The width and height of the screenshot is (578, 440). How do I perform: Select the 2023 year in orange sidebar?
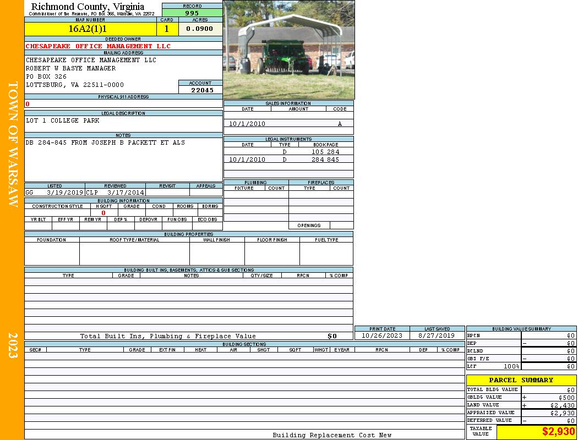pyautogui.click(x=13, y=345)
